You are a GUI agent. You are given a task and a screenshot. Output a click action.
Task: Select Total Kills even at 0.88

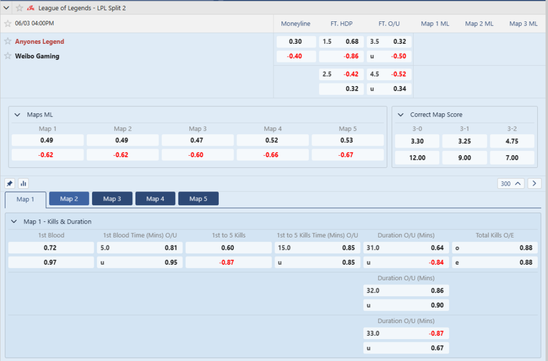[x=495, y=263]
